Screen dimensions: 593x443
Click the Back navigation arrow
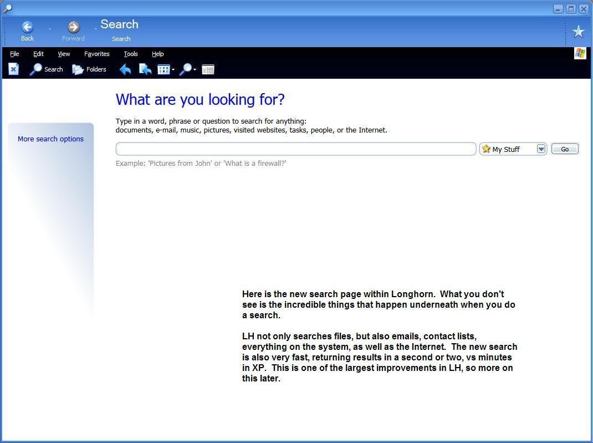click(27, 27)
